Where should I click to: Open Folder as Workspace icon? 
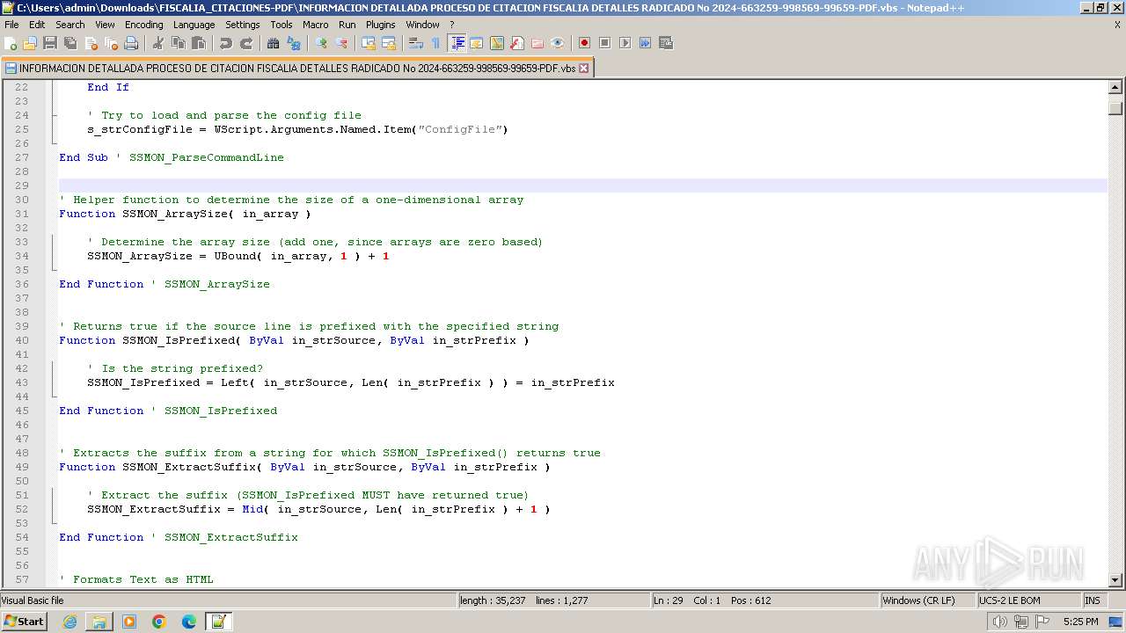point(537,43)
